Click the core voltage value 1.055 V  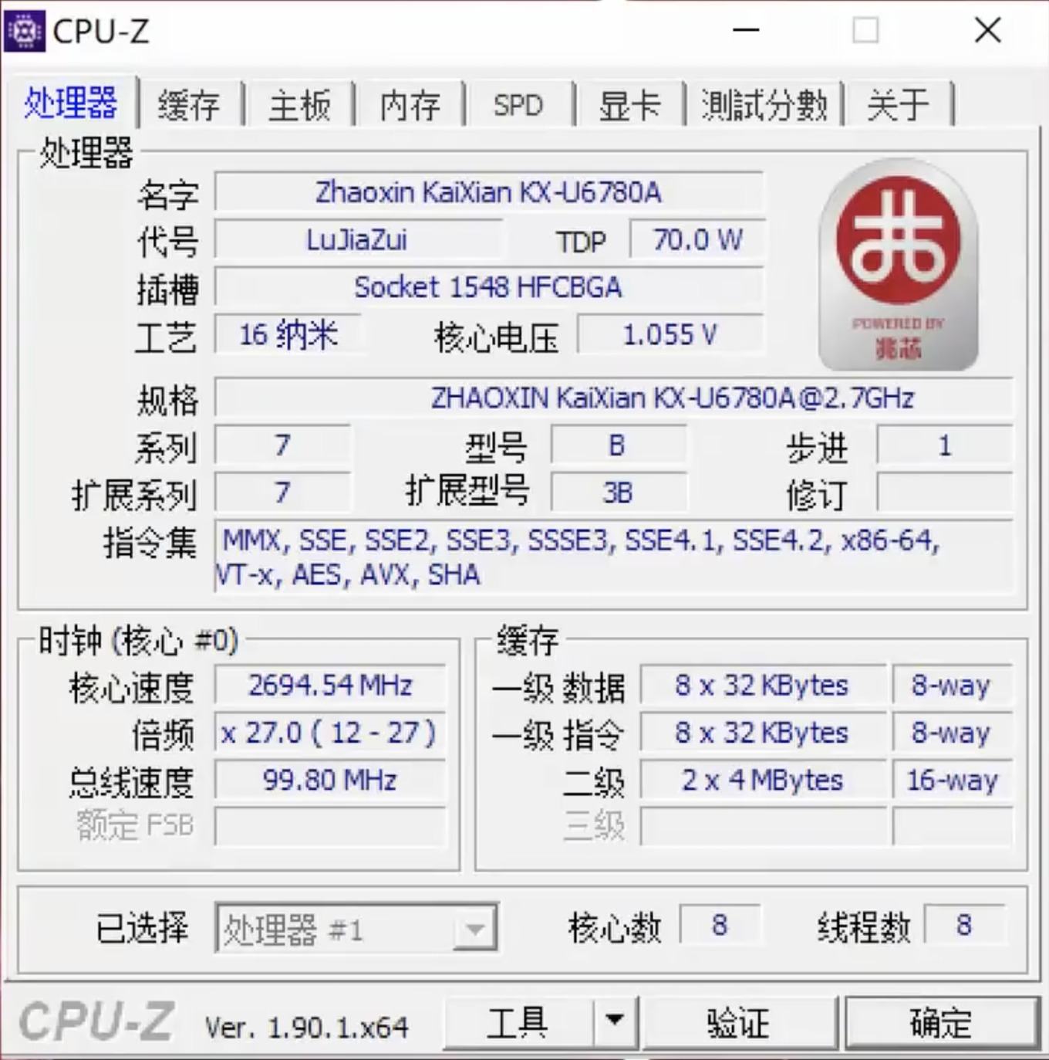[x=670, y=334]
